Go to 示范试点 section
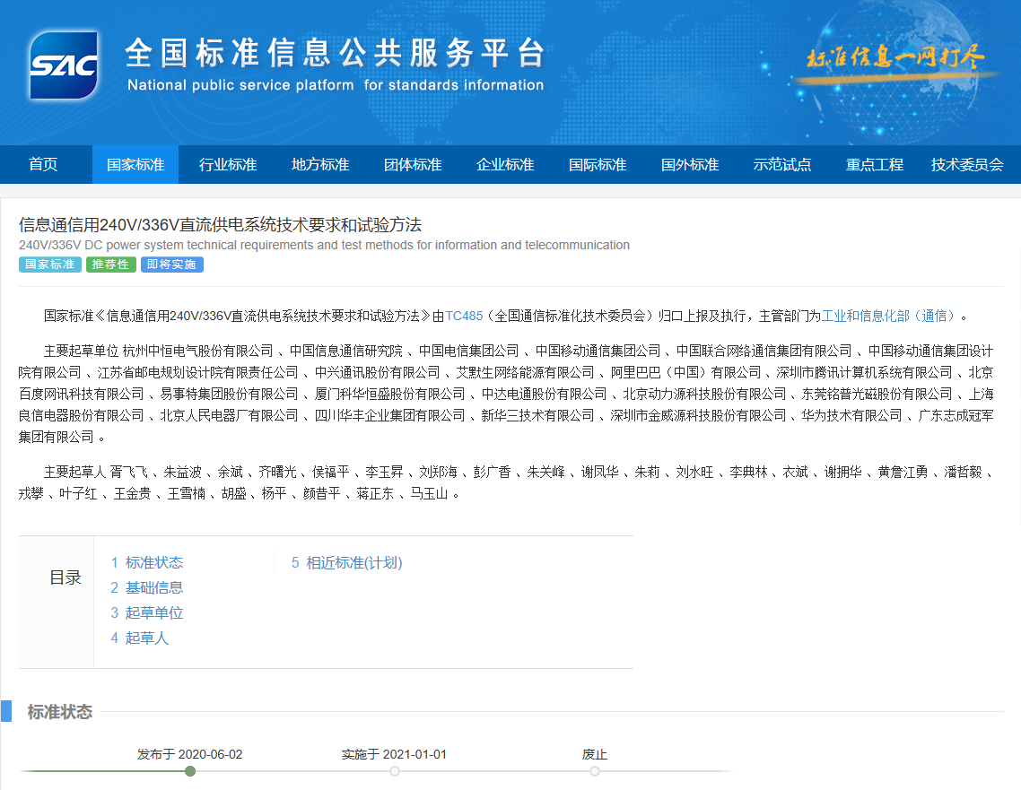 pyautogui.click(x=782, y=165)
